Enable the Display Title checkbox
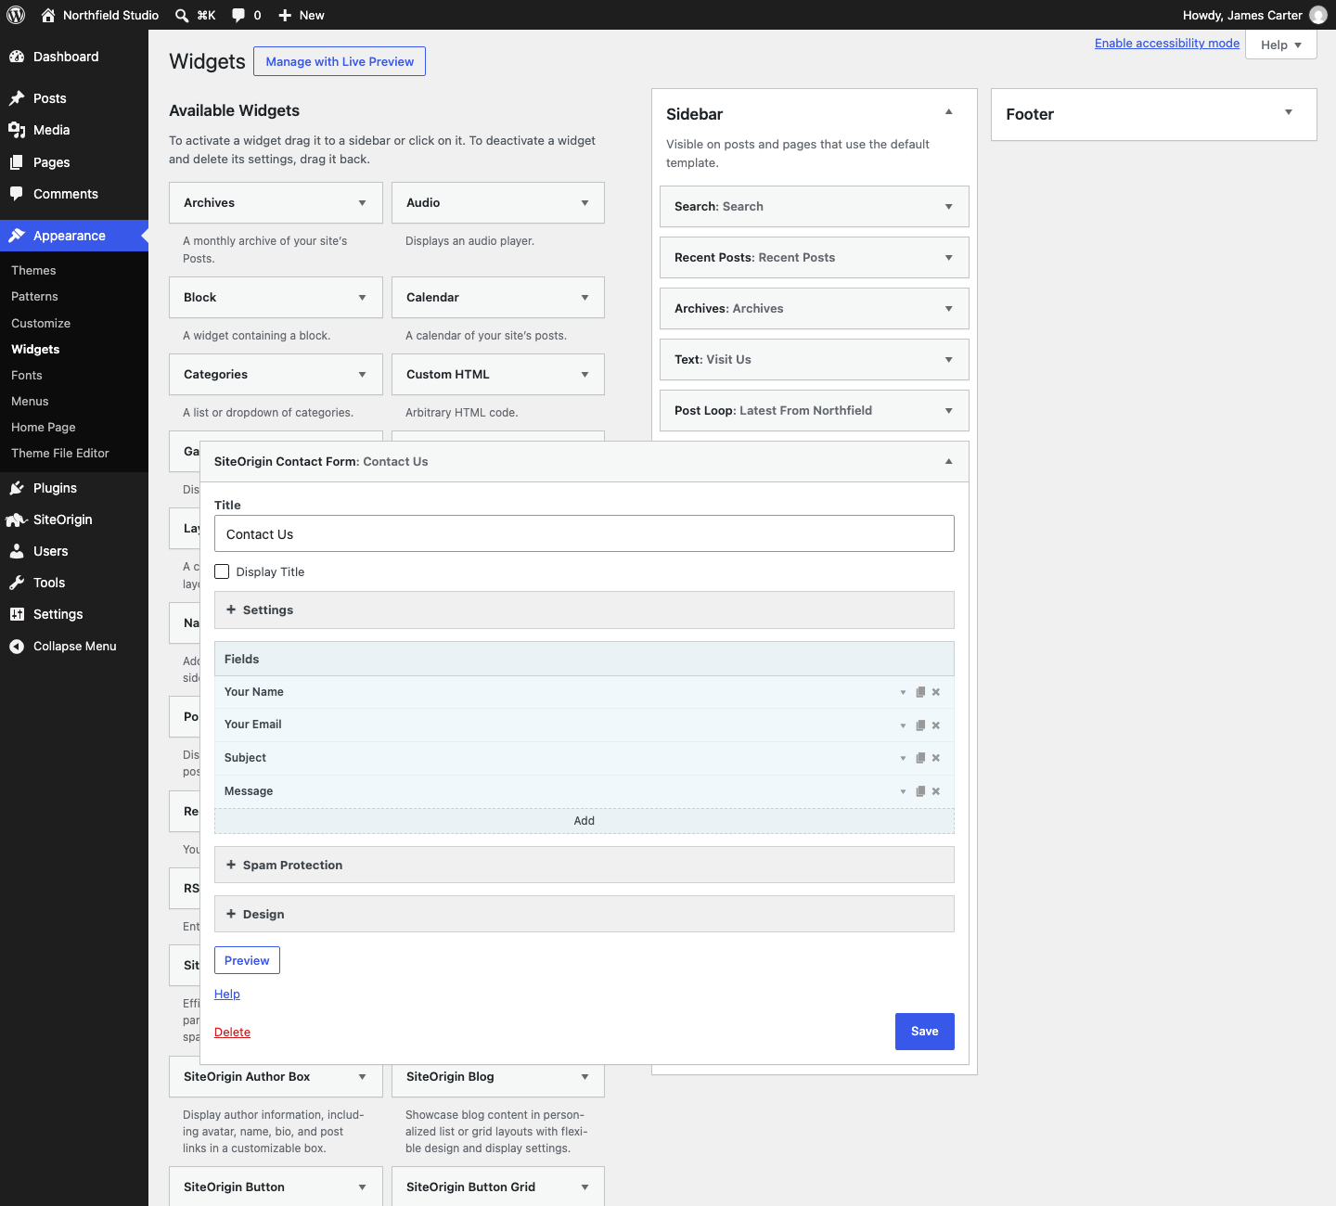This screenshot has height=1206, width=1336. pyautogui.click(x=222, y=571)
